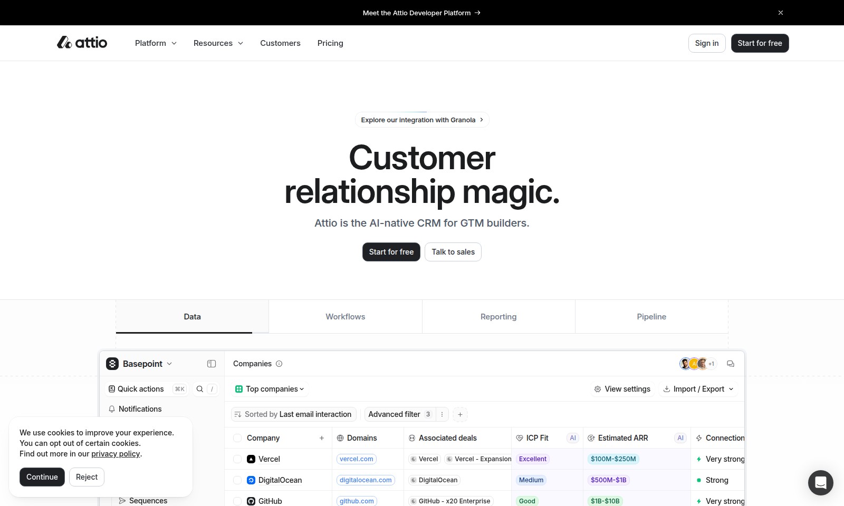
Task: Click the collaborator avatars group
Action: coord(698,364)
